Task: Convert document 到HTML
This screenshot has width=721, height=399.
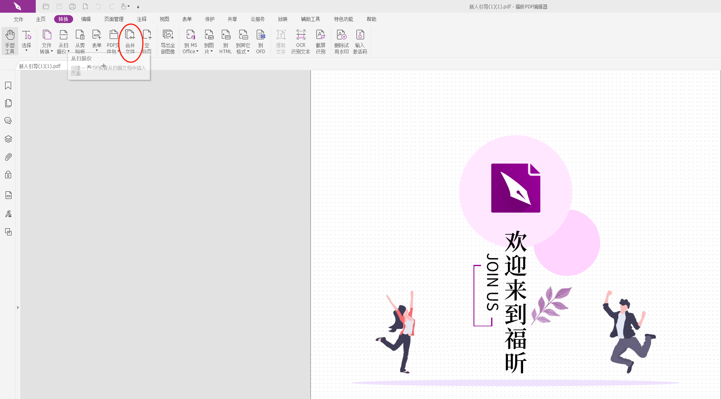Action: [225, 41]
